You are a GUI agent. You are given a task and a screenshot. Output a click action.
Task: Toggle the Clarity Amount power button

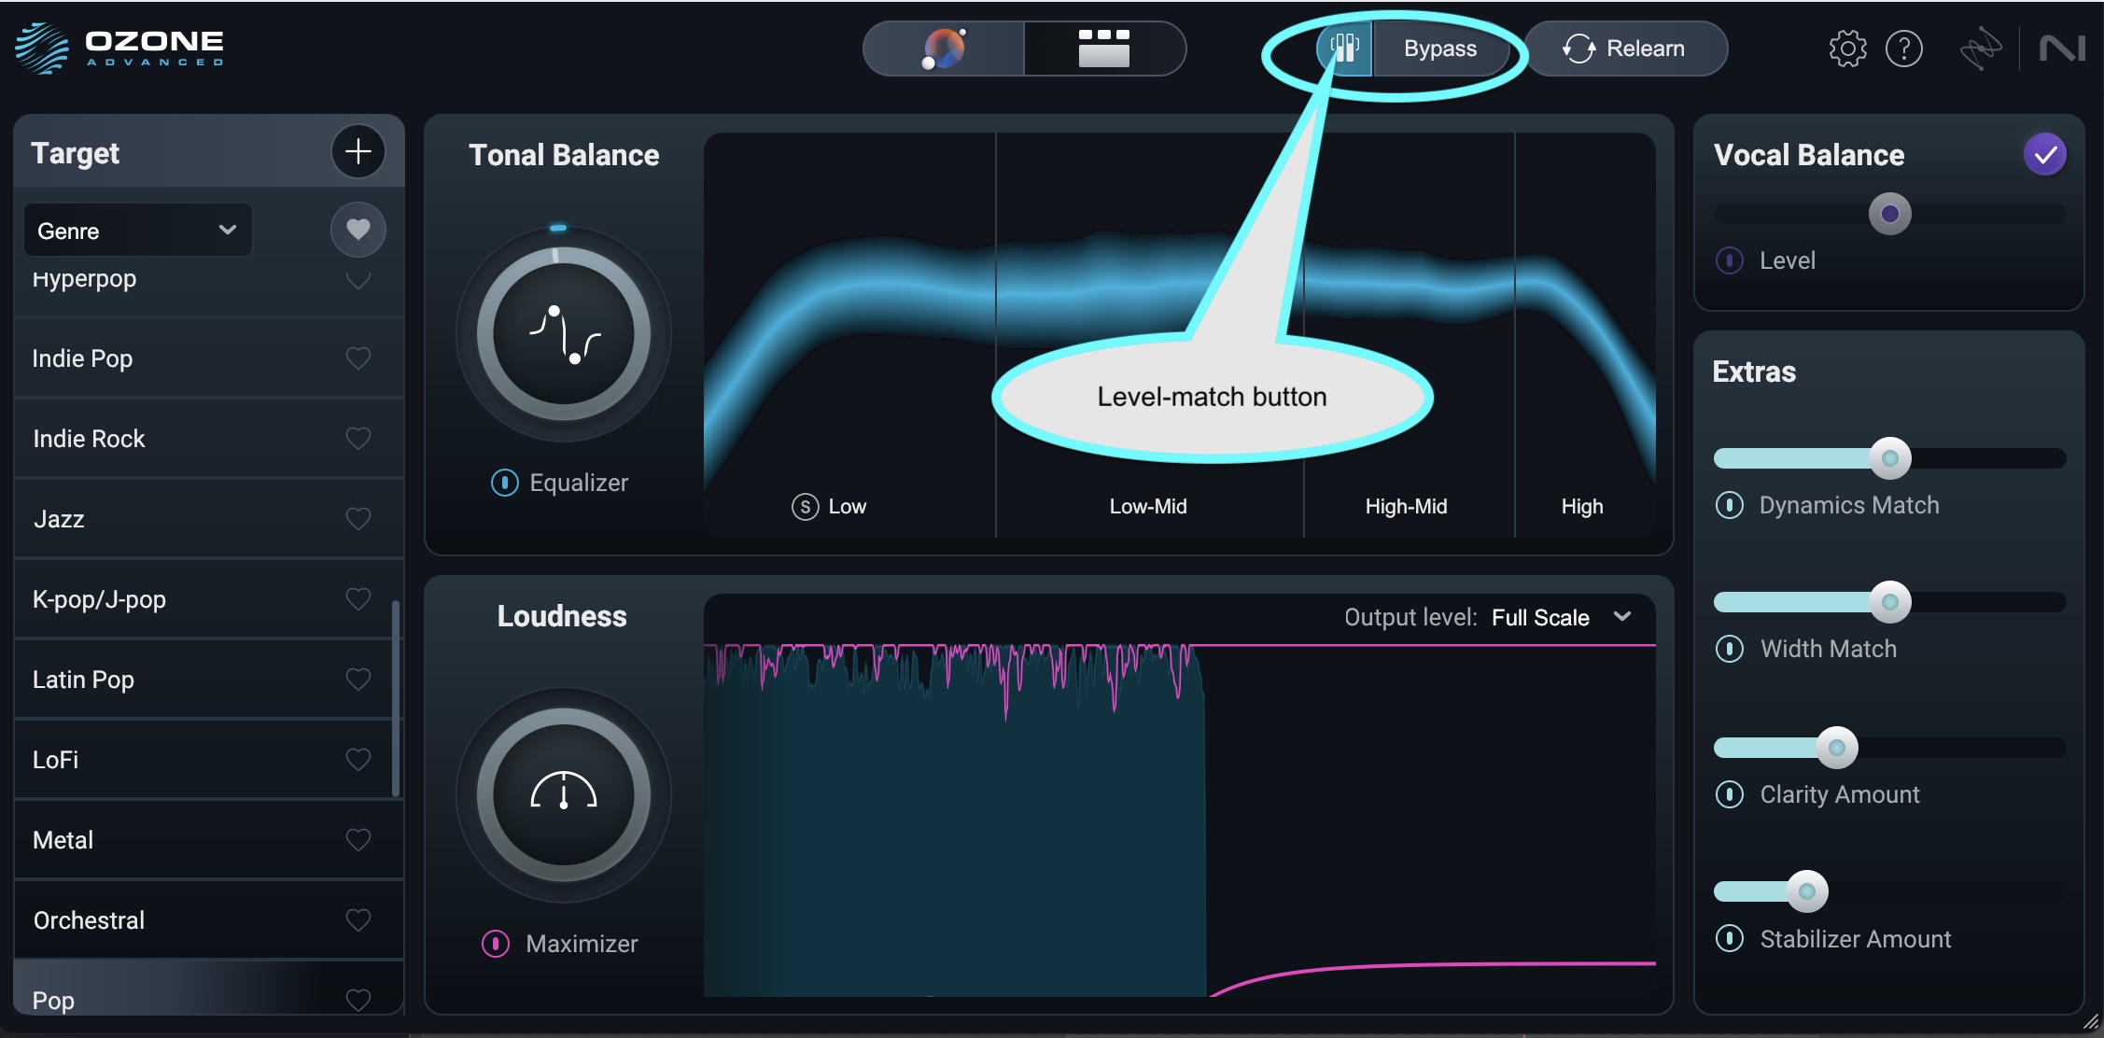coord(1730,794)
